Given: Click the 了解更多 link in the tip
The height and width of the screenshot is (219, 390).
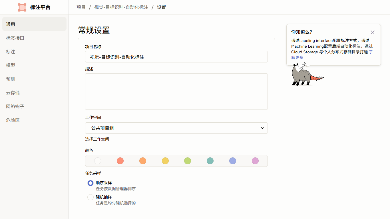Looking at the screenshot, I should click(x=297, y=58).
